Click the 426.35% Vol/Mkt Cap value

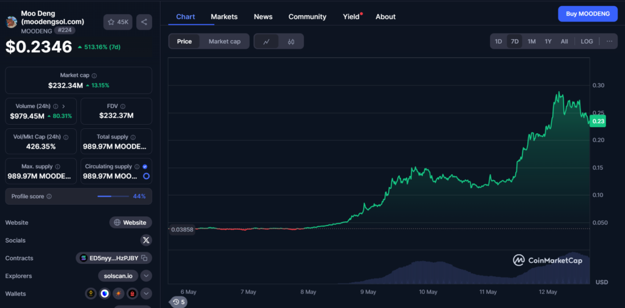point(41,147)
